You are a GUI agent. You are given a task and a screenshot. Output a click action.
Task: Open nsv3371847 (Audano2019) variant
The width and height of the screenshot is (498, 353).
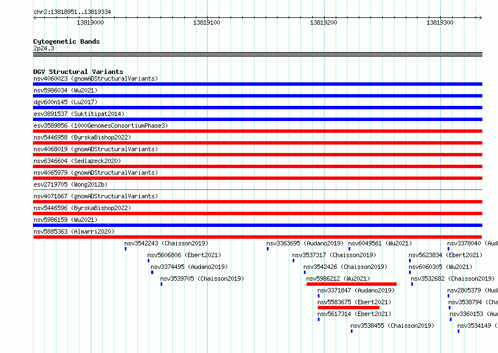[356, 290]
